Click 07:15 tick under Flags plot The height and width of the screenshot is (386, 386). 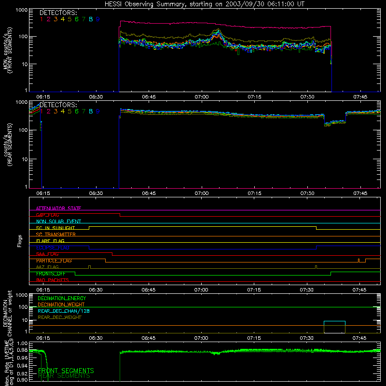click(254, 290)
